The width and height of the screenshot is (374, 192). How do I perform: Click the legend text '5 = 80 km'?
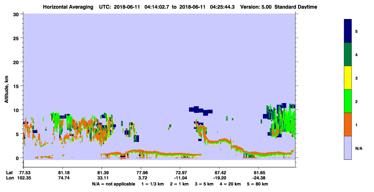tap(257, 184)
